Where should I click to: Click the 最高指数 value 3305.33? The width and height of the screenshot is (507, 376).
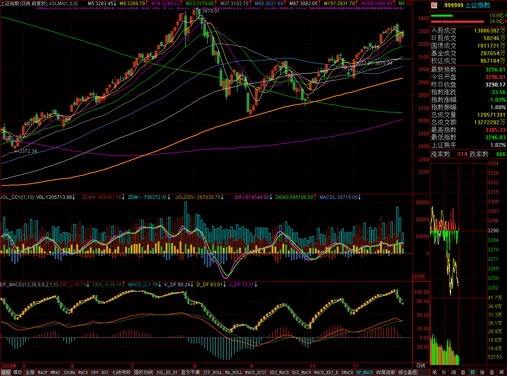coord(495,130)
